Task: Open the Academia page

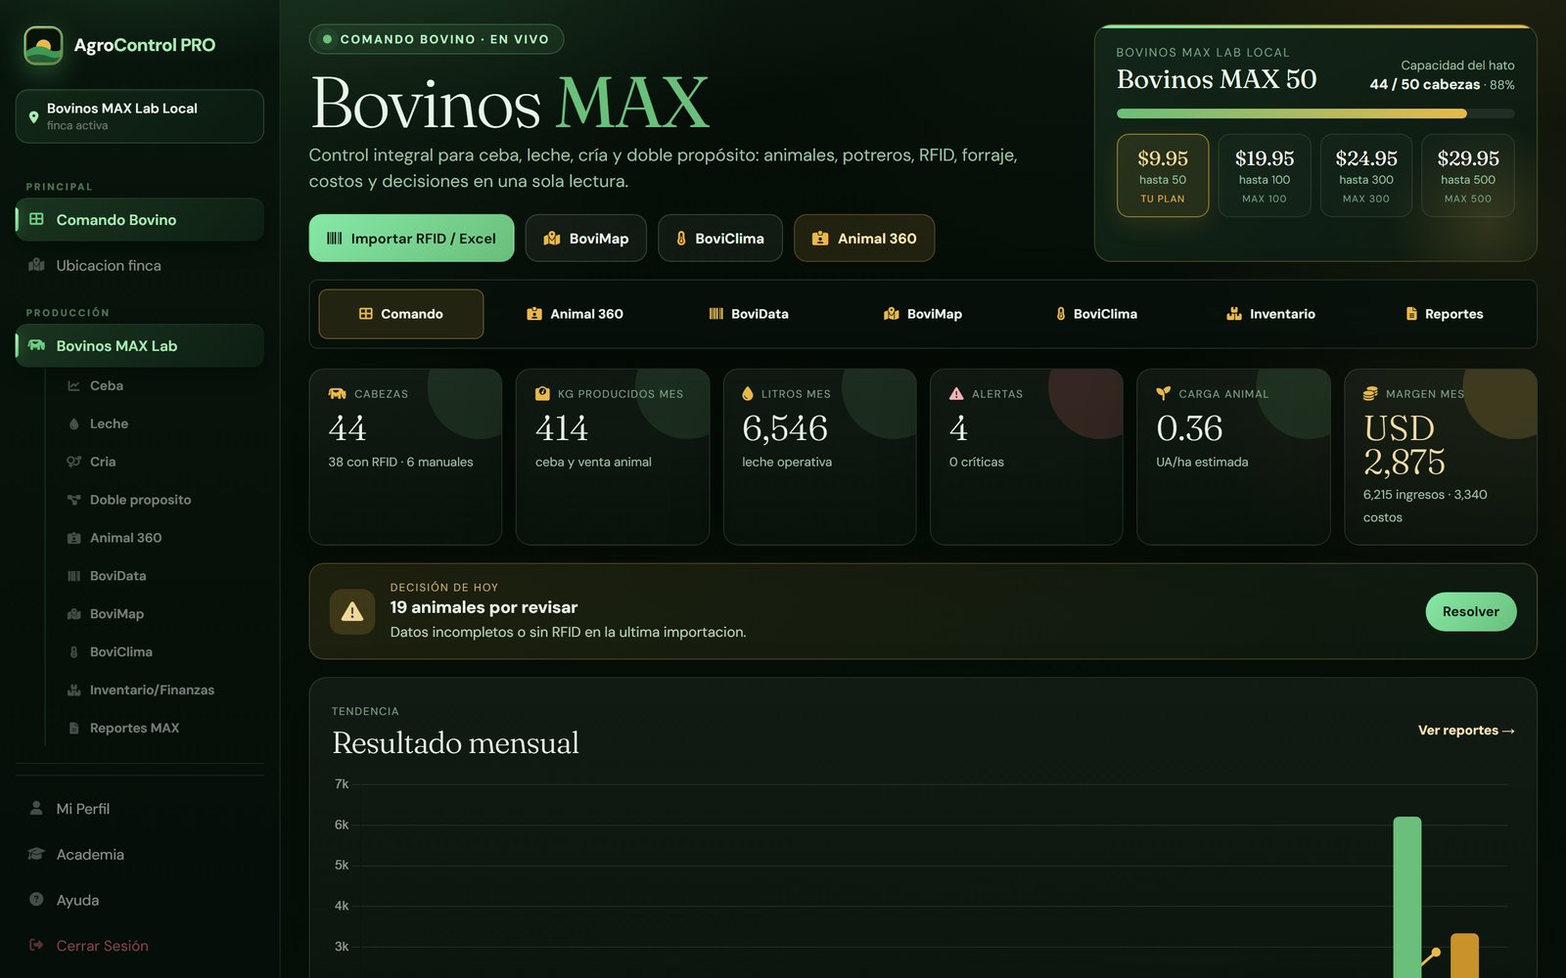Action: (x=140, y=854)
